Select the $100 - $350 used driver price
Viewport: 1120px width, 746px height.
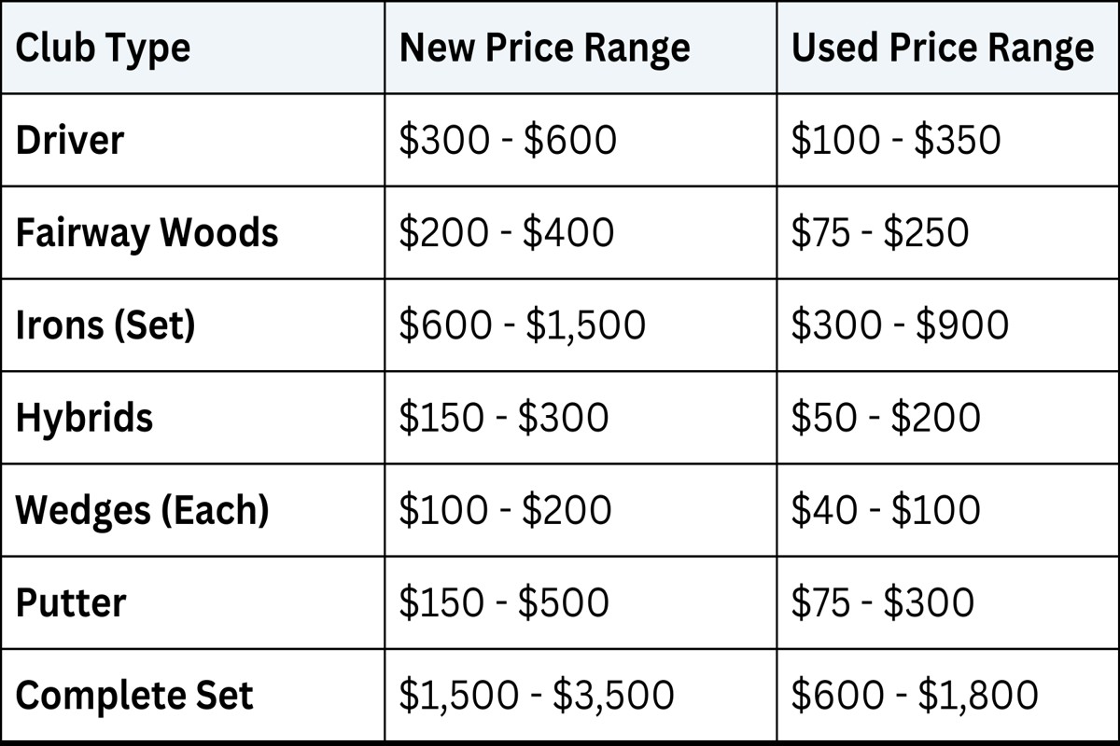click(895, 140)
